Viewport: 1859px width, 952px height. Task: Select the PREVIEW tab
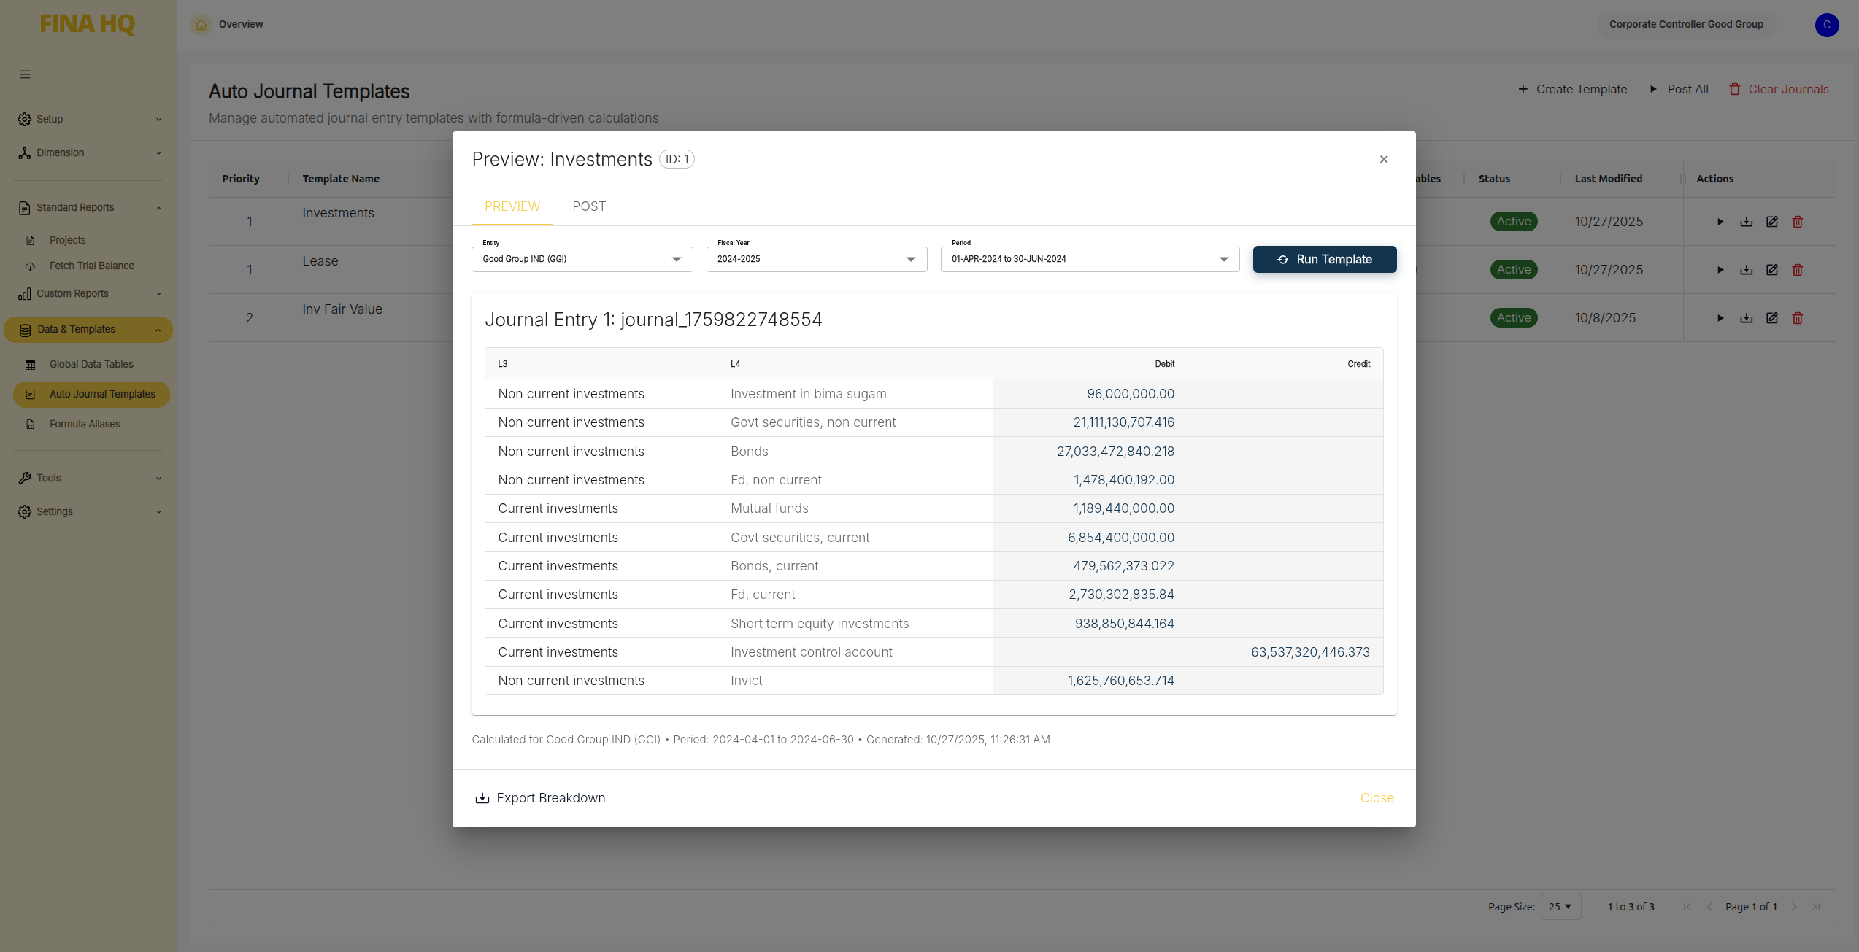pos(512,206)
